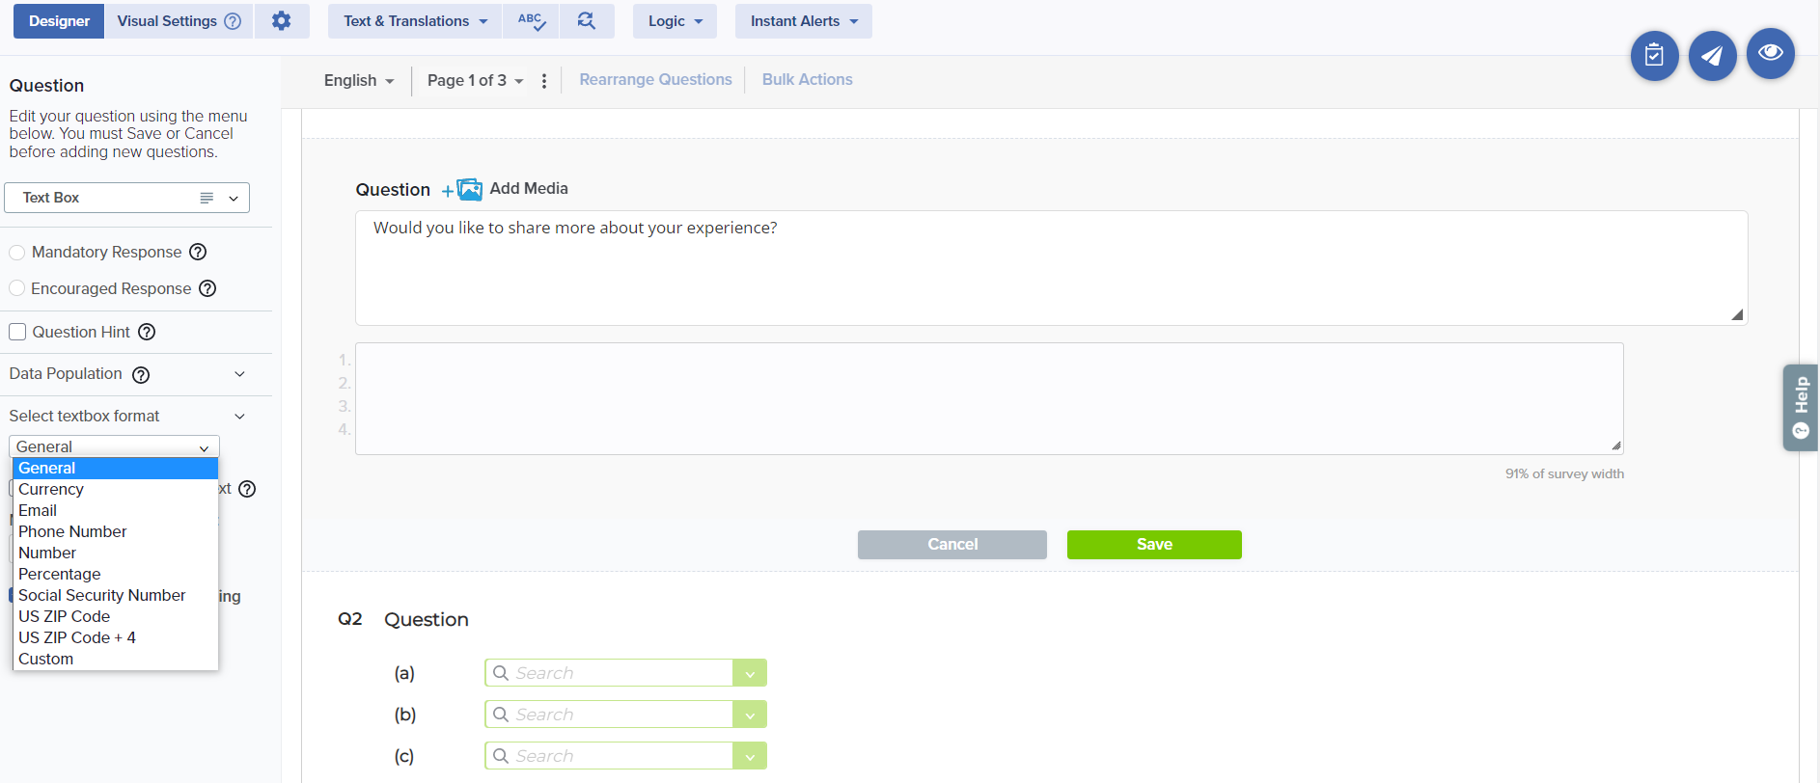Open the Text Box question type dropdown
The width and height of the screenshot is (1820, 783).
pos(127,198)
